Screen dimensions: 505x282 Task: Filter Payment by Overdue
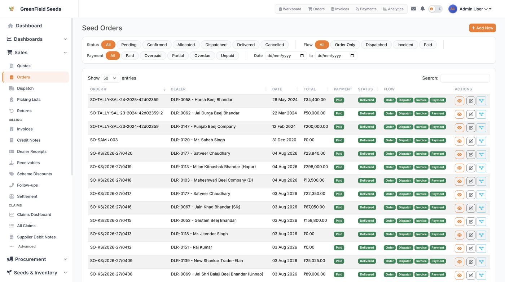tap(202, 56)
